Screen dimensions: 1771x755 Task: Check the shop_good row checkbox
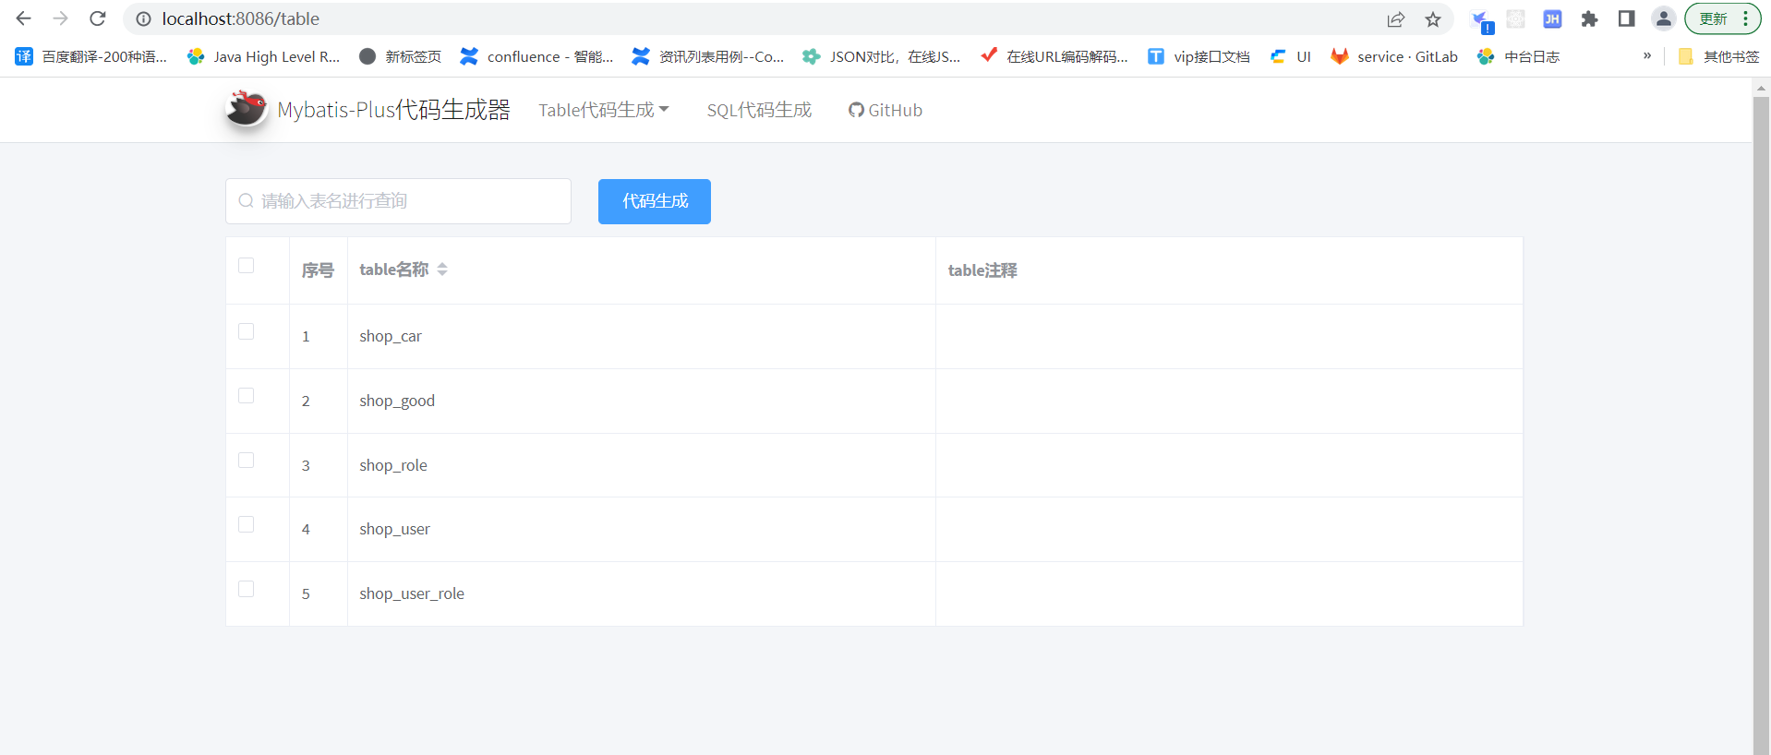pos(246,396)
